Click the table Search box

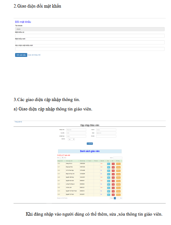click(x=118, y=158)
